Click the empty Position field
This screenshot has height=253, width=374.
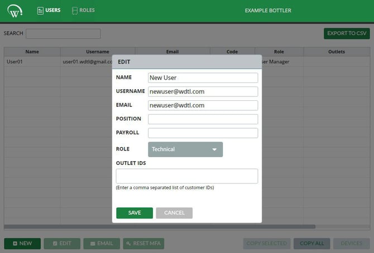click(203, 119)
